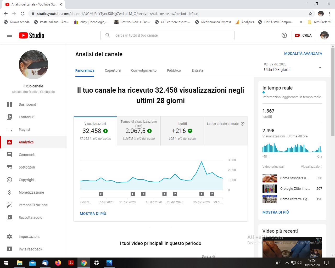Open Contenuti in the sidebar

click(x=33, y=117)
